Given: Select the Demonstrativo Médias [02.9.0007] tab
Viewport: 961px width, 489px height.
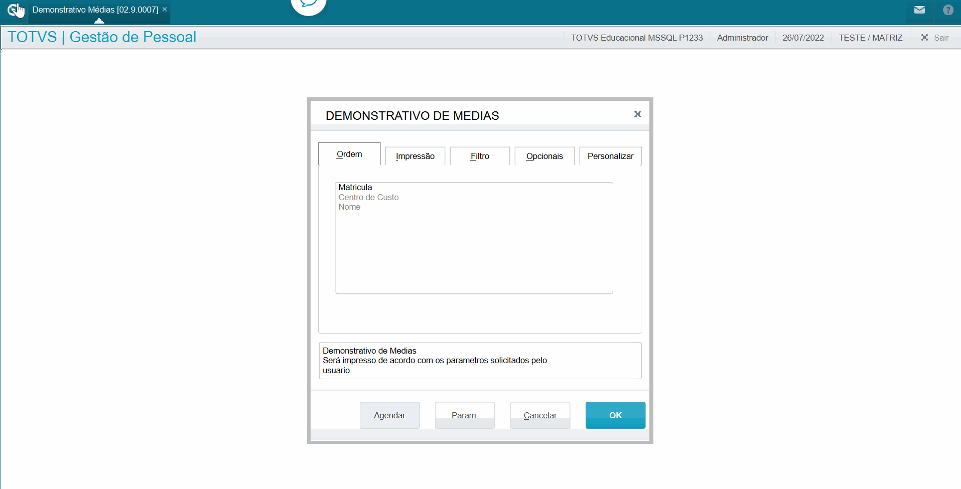Looking at the screenshot, I should [x=95, y=10].
